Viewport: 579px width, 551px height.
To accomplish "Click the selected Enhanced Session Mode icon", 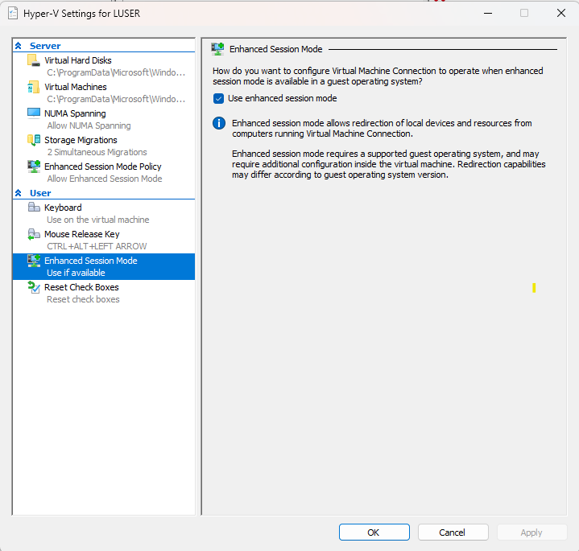I will click(x=34, y=261).
